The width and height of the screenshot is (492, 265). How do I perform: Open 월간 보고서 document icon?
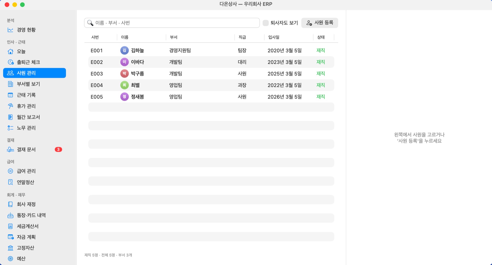(10, 117)
